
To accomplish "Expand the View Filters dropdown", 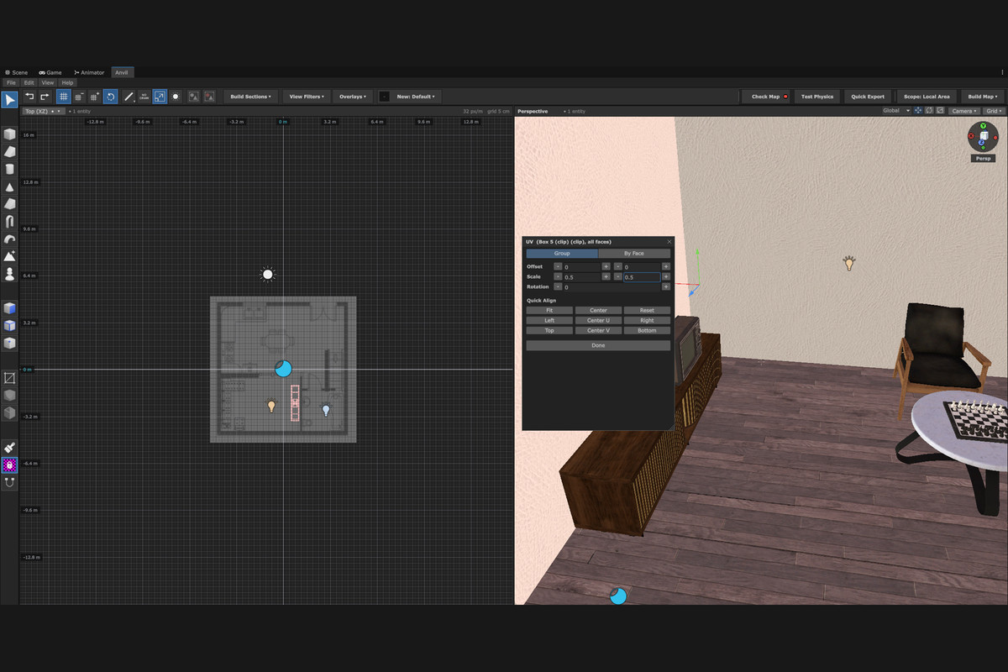I will (x=307, y=97).
